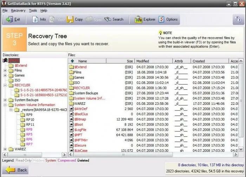The width and height of the screenshot is (246, 177).
Task: Open the File menu
Action: (x=5, y=11)
